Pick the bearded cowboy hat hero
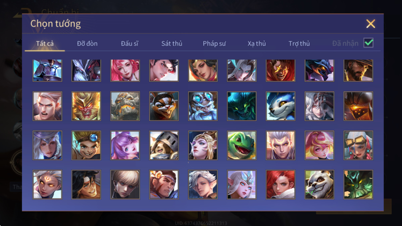Screen dimensions: 402x226 click(358, 70)
